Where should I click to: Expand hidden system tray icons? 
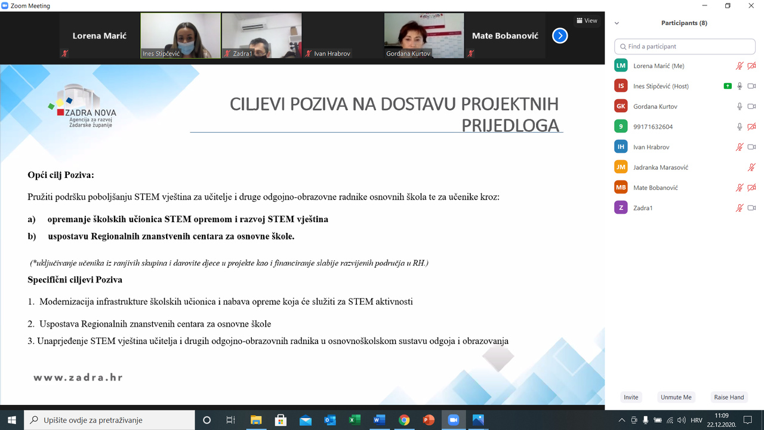pyautogui.click(x=623, y=420)
